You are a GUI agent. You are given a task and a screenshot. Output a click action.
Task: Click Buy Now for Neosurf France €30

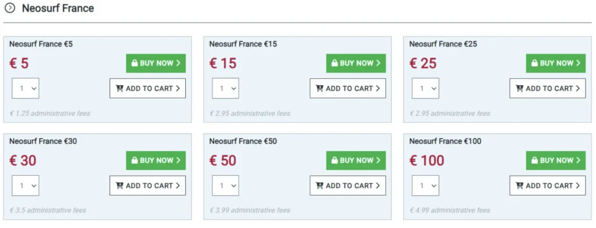click(x=156, y=161)
